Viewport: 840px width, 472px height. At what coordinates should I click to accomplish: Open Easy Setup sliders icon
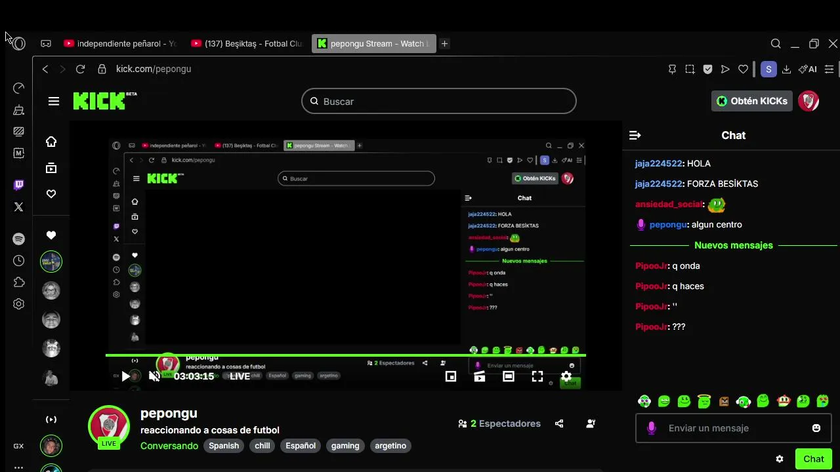pos(829,69)
